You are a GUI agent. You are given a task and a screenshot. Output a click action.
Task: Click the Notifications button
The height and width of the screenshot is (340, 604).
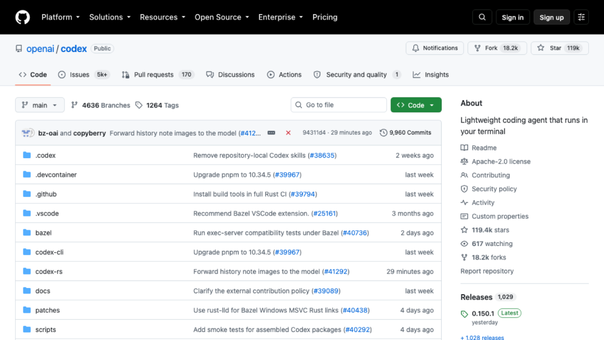point(435,48)
